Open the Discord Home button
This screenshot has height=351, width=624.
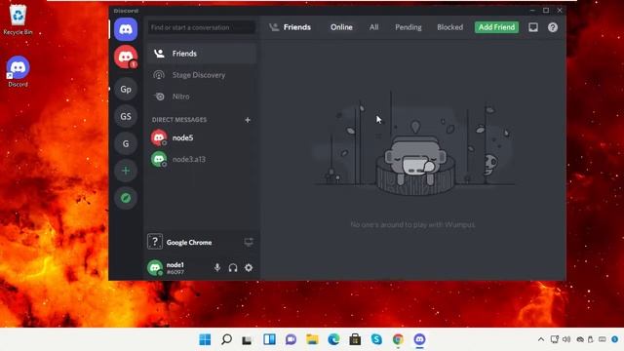click(x=126, y=29)
